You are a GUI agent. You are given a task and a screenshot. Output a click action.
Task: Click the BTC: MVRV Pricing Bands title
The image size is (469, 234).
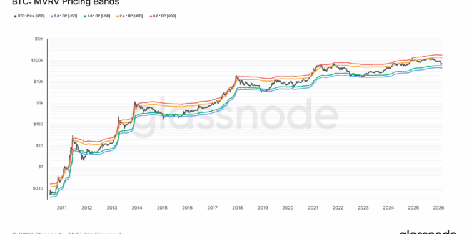65,2
